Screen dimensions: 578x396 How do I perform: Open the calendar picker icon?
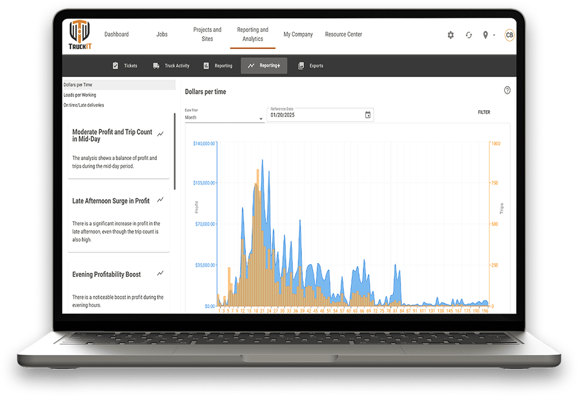(x=368, y=115)
